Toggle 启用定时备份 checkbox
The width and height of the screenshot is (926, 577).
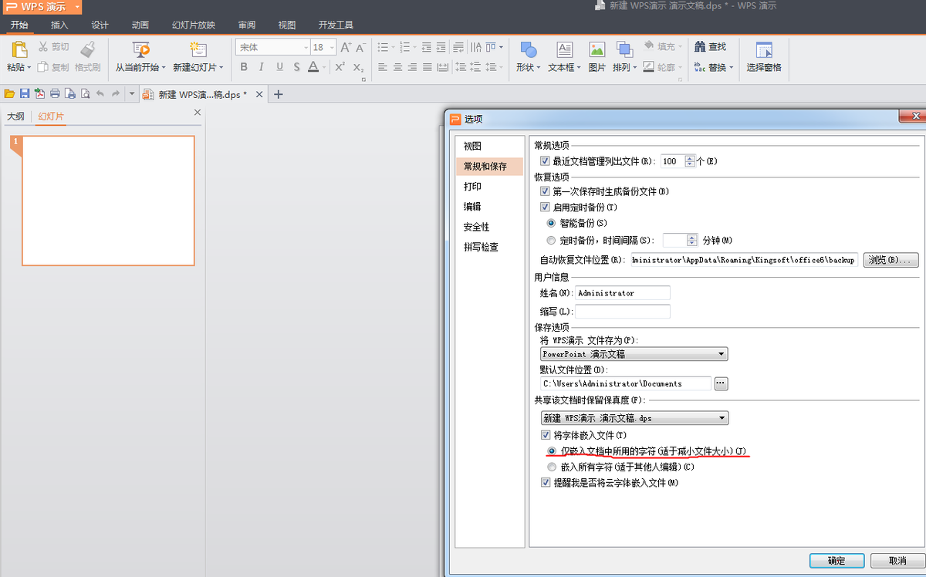tap(545, 208)
